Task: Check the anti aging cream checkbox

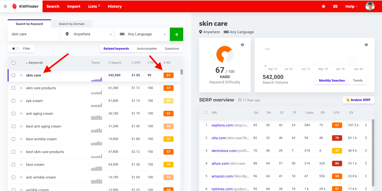Action: (x=13, y=113)
